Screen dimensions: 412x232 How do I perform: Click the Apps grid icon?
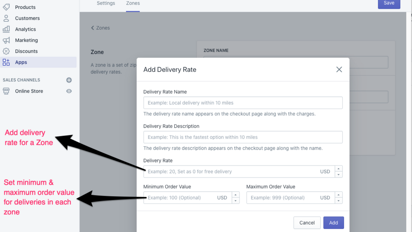tap(6, 62)
